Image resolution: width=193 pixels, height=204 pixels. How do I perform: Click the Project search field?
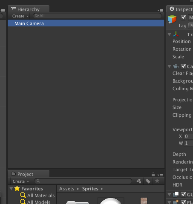[x=83, y=181]
